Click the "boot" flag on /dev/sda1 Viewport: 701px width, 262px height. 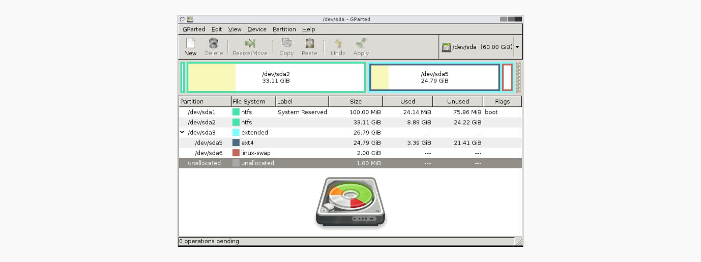(491, 112)
